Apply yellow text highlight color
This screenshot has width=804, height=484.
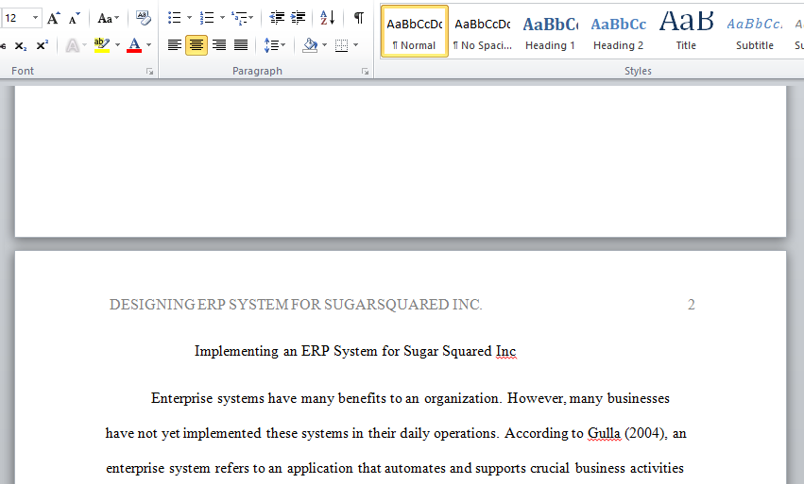click(101, 45)
